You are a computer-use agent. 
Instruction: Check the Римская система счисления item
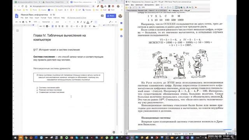coord(37,90)
